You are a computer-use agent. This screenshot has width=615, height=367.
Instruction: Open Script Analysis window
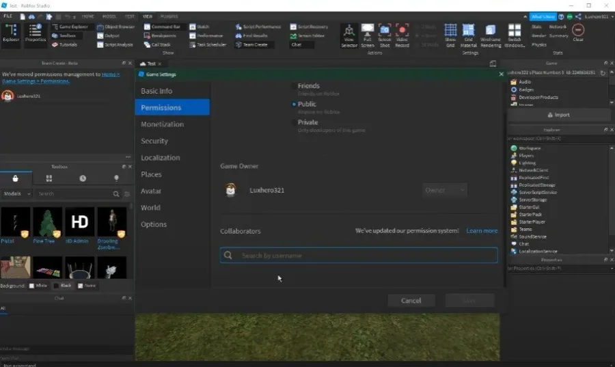(x=115, y=44)
